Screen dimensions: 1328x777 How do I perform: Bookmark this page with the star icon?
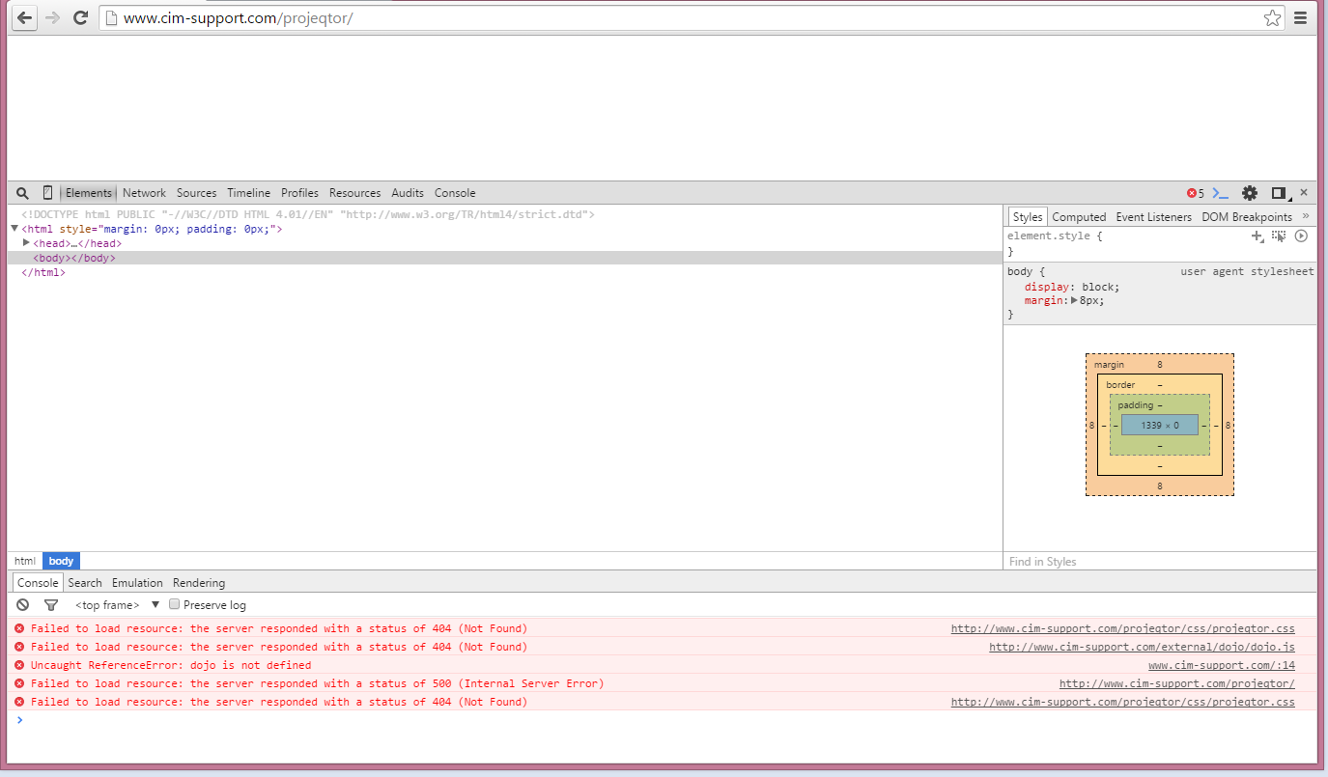click(x=1272, y=17)
